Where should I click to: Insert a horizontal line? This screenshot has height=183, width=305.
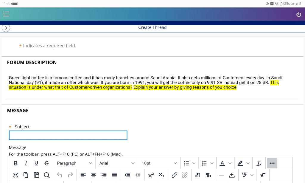221,175
